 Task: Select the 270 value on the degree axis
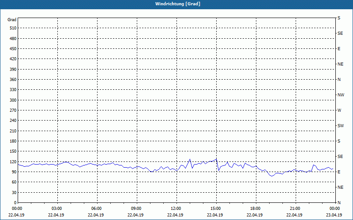coord(13,110)
